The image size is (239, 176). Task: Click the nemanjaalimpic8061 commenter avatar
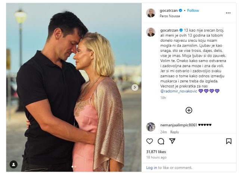point(151,127)
